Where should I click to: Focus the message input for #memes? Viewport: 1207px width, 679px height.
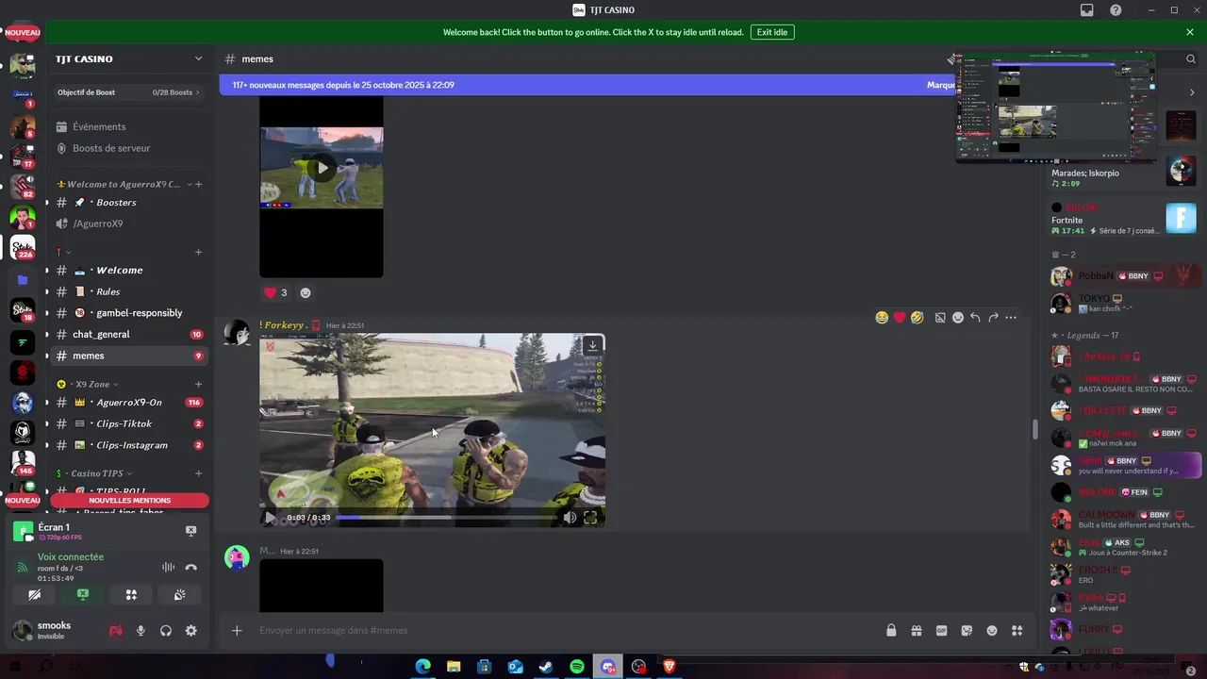(566, 631)
